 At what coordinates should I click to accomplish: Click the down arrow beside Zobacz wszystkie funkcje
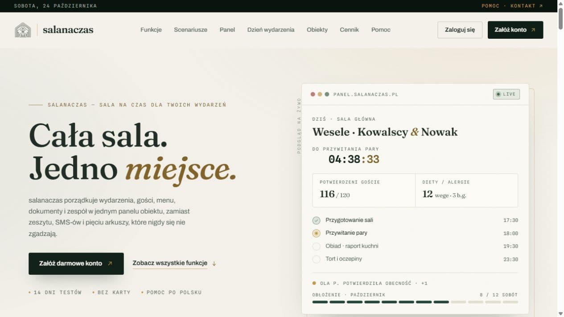click(x=214, y=264)
